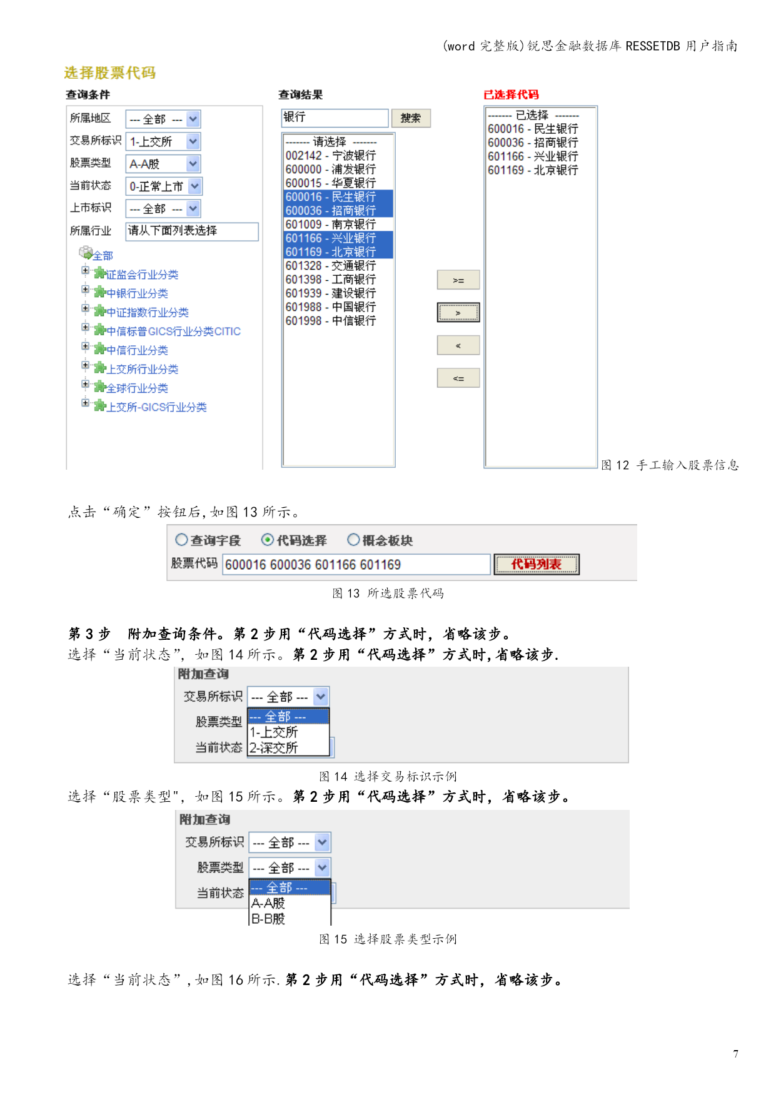Choose --- 全部 --- in figure 14 open list

tap(288, 717)
